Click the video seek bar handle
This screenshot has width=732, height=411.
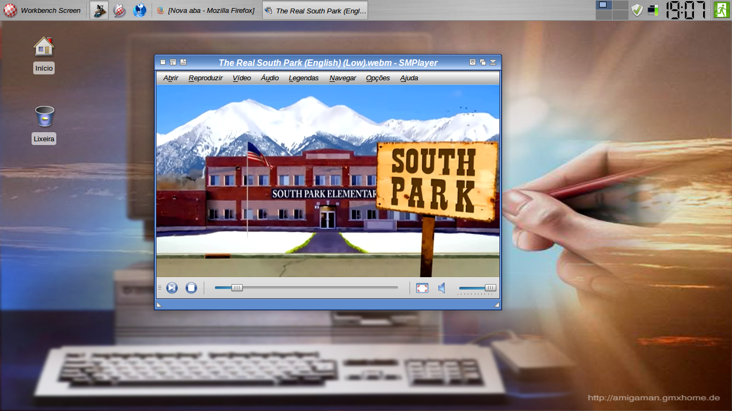(237, 288)
